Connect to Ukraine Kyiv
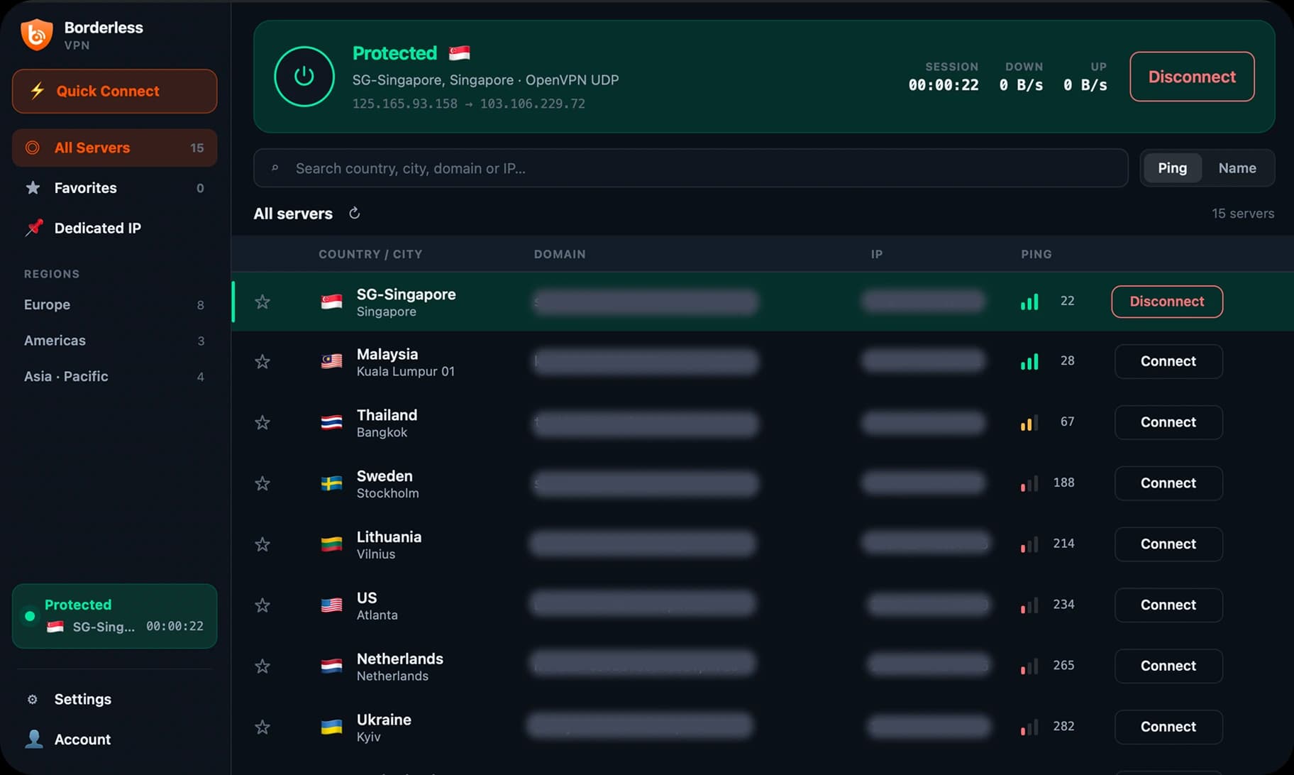This screenshot has height=775, width=1294. [1168, 727]
